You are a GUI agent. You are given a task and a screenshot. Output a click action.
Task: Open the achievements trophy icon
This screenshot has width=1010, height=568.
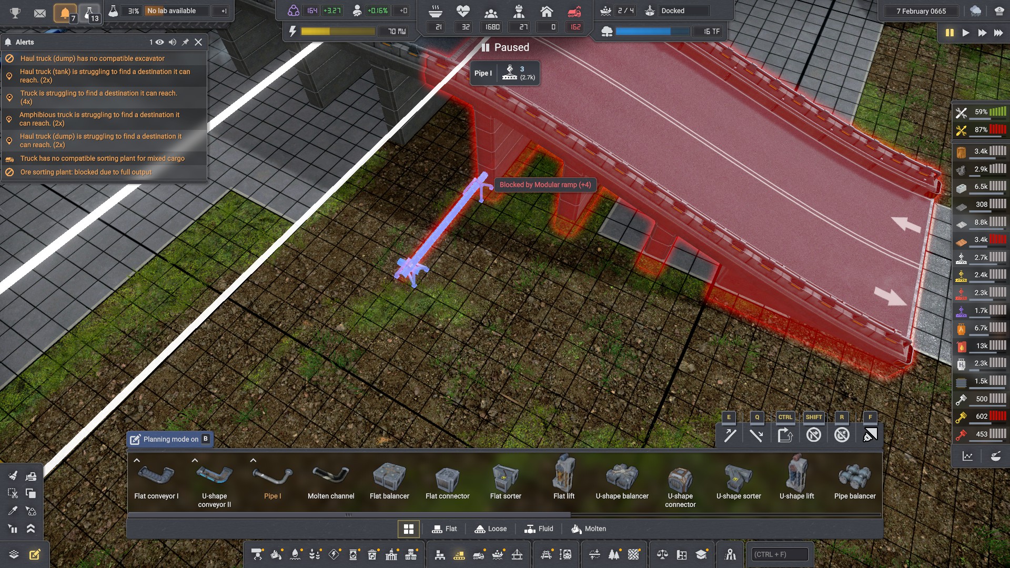coord(15,12)
